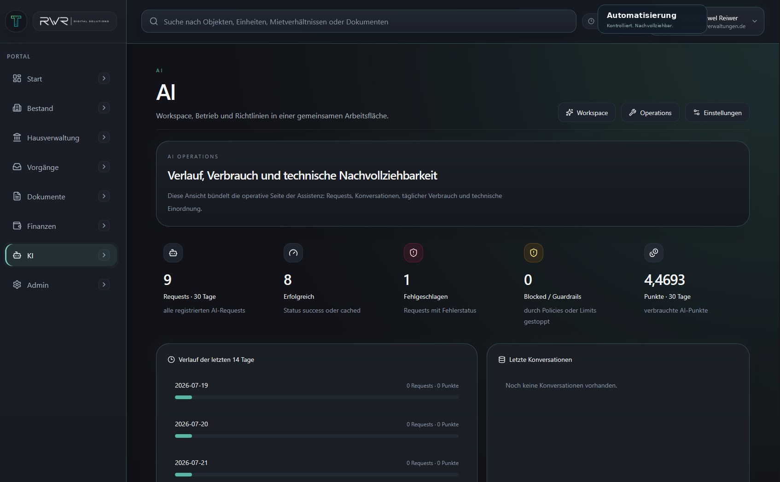Click the wrench icon in Operations button
The height and width of the screenshot is (482, 780).
tap(633, 112)
